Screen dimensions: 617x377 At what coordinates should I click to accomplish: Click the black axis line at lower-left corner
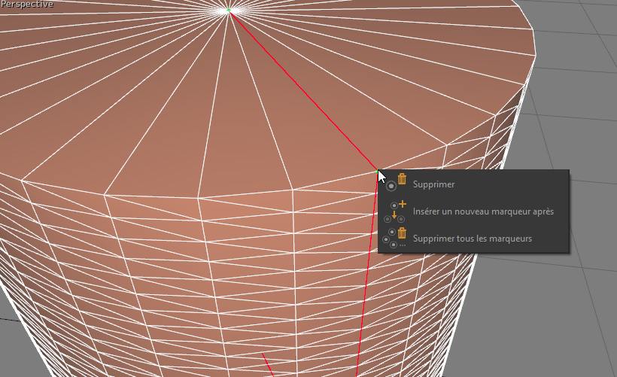tap(8, 318)
